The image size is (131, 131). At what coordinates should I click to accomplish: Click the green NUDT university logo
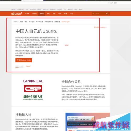pyautogui.click(x=33, y=97)
